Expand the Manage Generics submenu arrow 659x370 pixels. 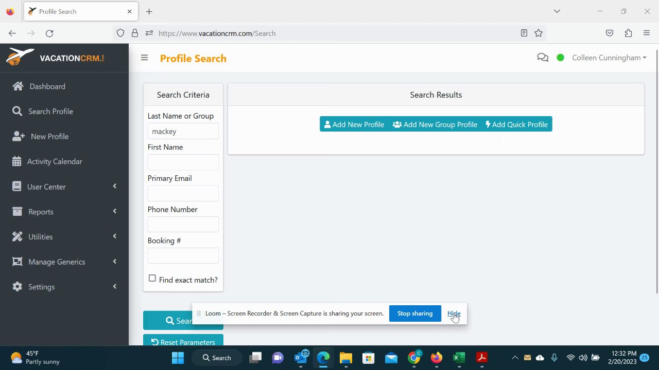pyautogui.click(x=114, y=261)
